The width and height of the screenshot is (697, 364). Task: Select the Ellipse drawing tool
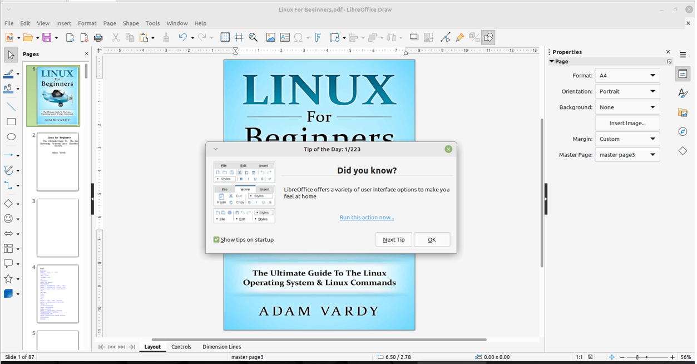[x=11, y=136]
